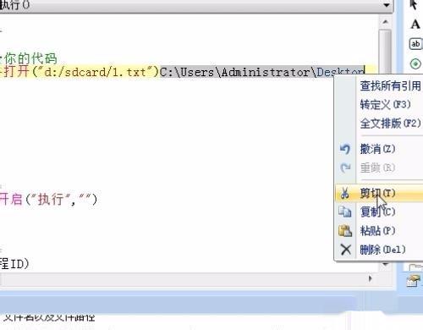Image resolution: width=423 pixels, height=330 pixels.
Task: Choose 查找所有引用 from the context menu
Action: [391, 85]
